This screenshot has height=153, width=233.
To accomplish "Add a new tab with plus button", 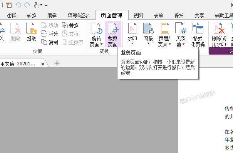I will pos(57,63).
